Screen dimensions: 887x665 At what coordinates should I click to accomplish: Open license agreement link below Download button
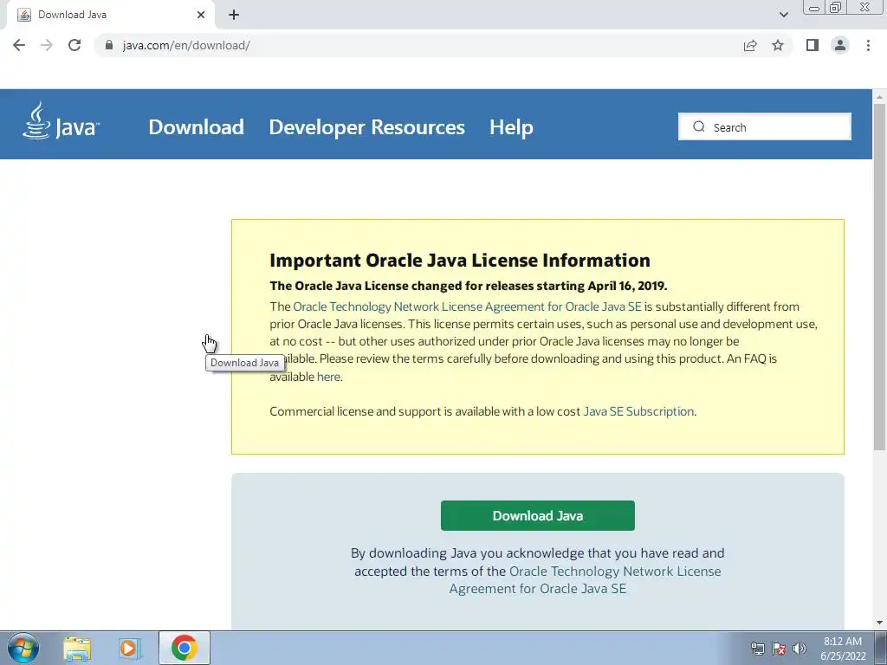click(x=585, y=579)
